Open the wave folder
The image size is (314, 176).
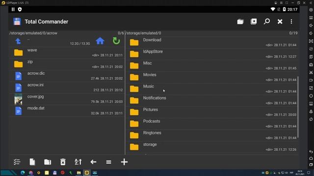tap(67, 52)
